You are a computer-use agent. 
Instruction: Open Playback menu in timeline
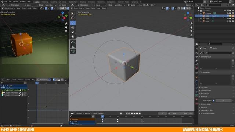pyautogui.click(x=80, y=113)
